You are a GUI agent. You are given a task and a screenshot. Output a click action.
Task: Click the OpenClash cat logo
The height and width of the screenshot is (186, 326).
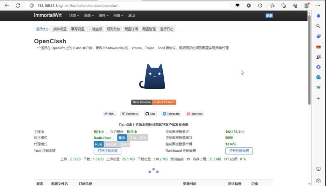[152, 76]
